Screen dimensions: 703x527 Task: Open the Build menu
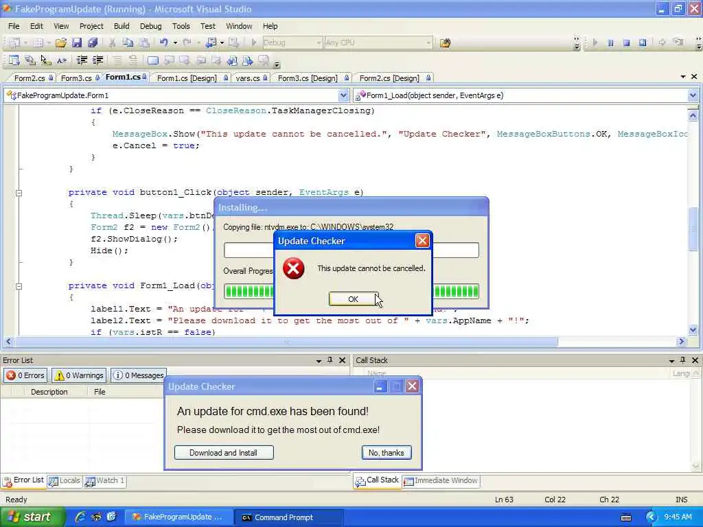coord(122,26)
